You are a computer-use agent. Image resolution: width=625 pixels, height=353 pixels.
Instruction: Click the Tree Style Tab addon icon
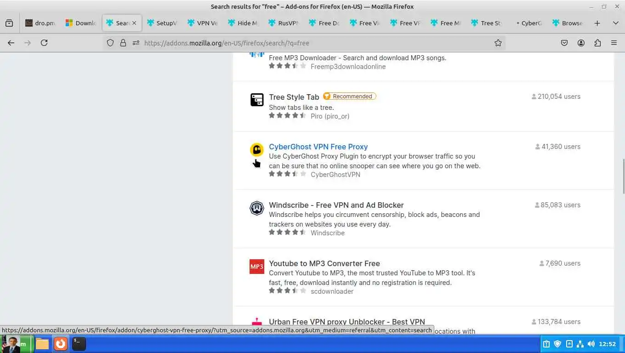point(257,99)
